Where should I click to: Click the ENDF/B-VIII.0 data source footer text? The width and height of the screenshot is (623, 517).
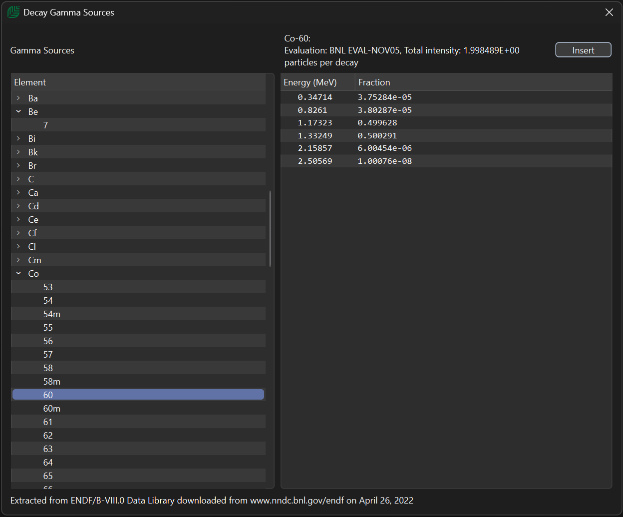[212, 500]
